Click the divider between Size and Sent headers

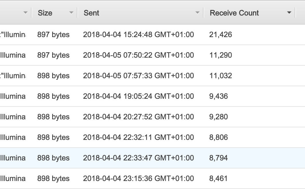77,13
